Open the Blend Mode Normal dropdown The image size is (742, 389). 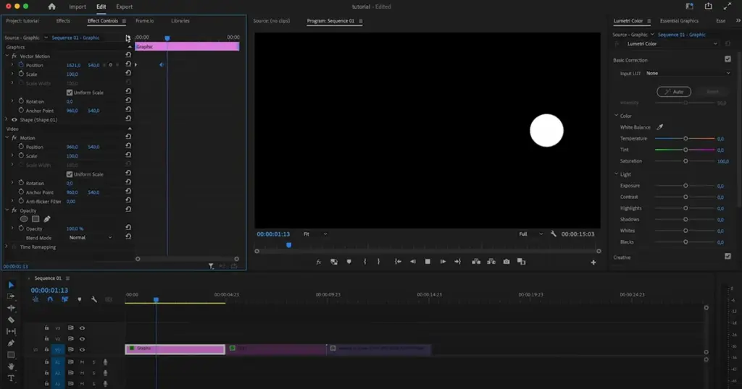pos(90,237)
